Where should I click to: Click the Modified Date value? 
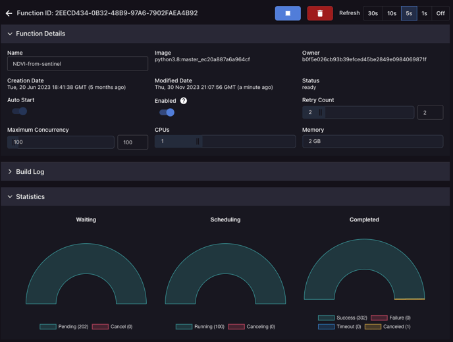[x=214, y=87]
